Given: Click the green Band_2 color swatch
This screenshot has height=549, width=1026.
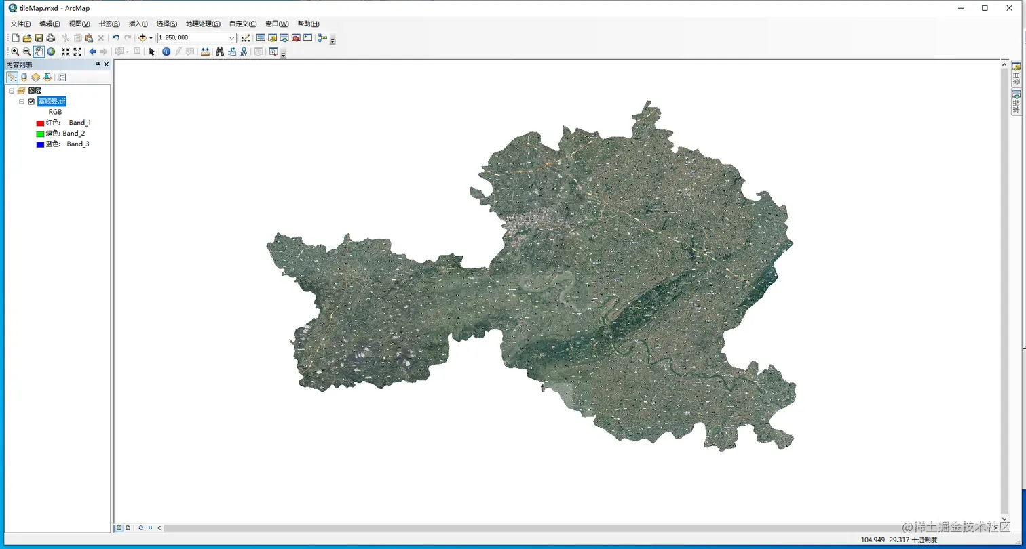Looking at the screenshot, I should 40,134.
